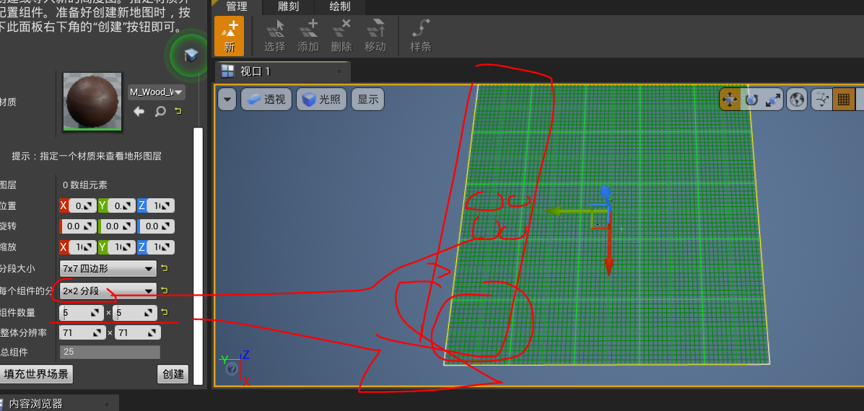Edit the second 组件数量 field
864x411 pixels.
(x=134, y=312)
